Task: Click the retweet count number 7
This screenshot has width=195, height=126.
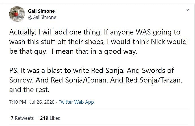Action: point(12,118)
